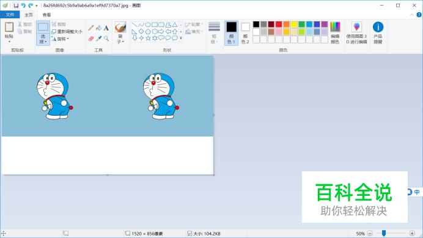Screen dimensions: 423x238
Task: Click the 剪切 (Cut) button
Action: tap(25, 24)
